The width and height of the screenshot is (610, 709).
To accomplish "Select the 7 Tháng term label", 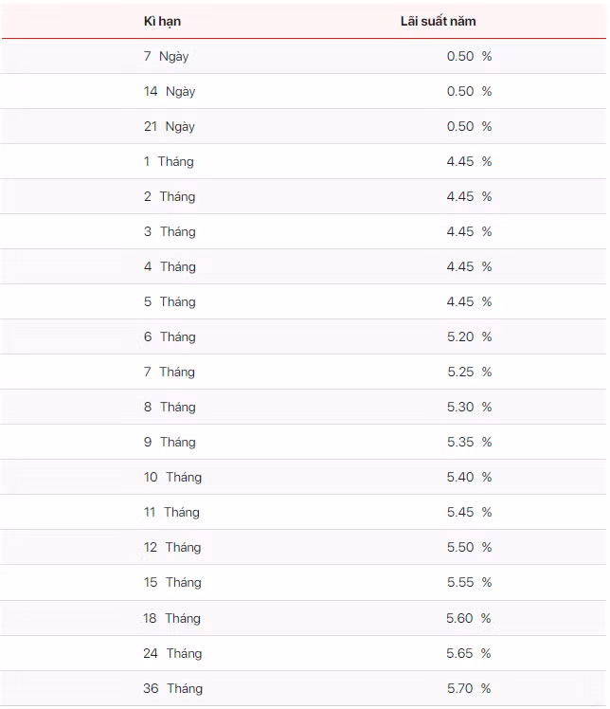I will (169, 372).
